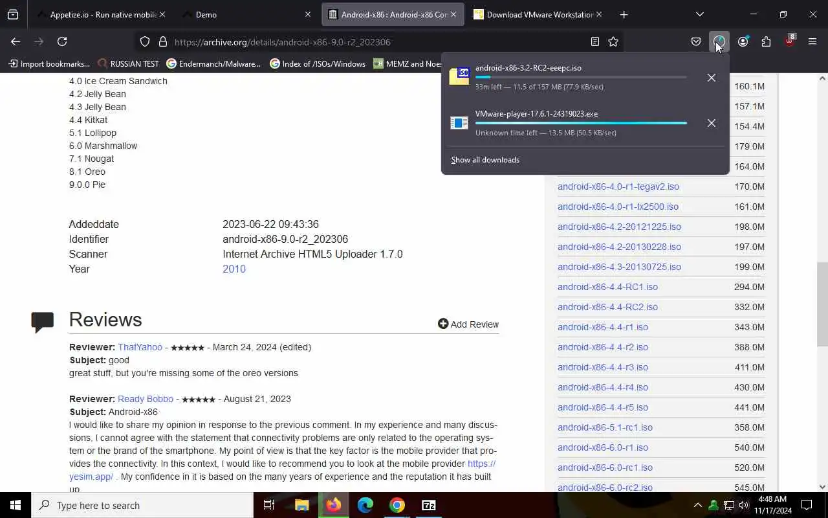This screenshot has height=518, width=828.
Task: Click the archive.org URL address field
Action: pos(378,41)
